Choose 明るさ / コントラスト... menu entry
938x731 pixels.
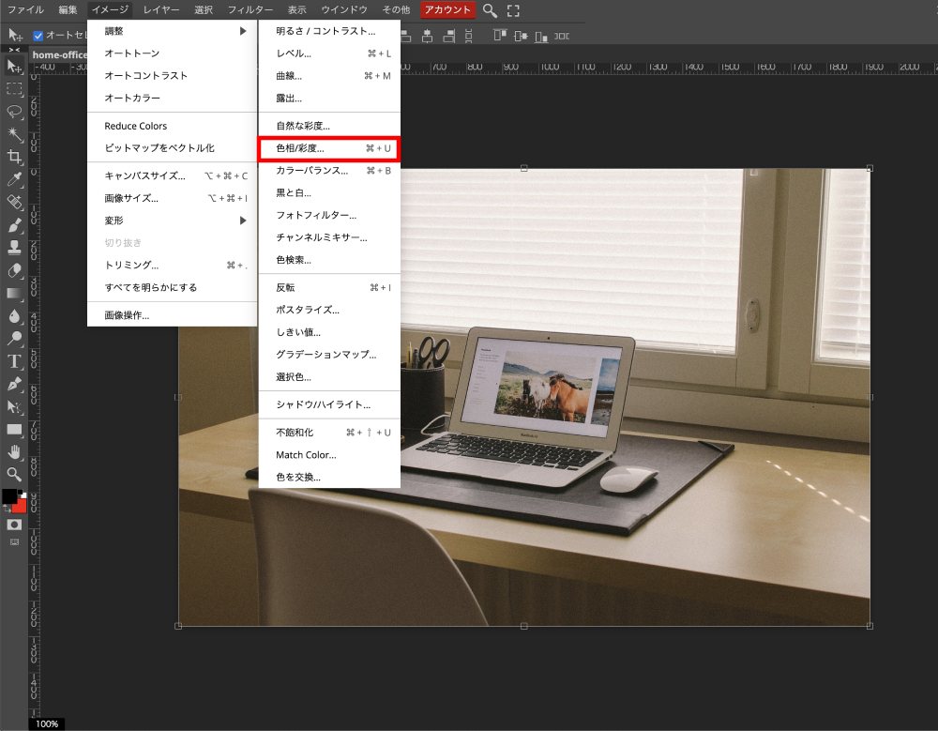329,31
